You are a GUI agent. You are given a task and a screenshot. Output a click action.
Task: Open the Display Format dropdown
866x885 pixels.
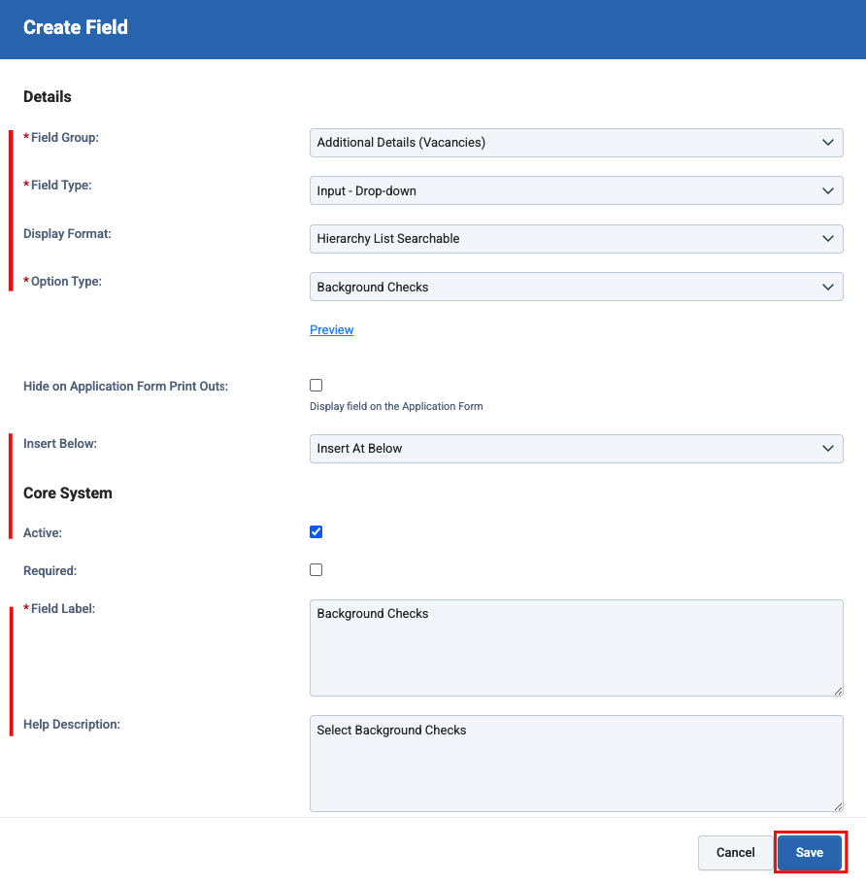point(576,238)
